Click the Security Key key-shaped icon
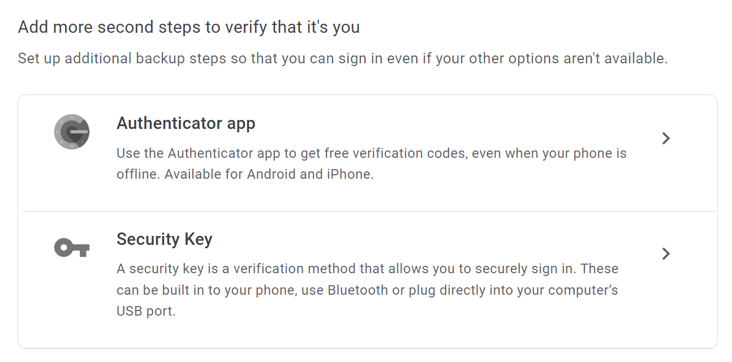The height and width of the screenshot is (362, 732). (72, 248)
